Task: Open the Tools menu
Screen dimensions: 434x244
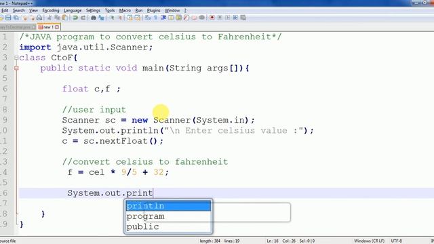Action: click(110, 11)
